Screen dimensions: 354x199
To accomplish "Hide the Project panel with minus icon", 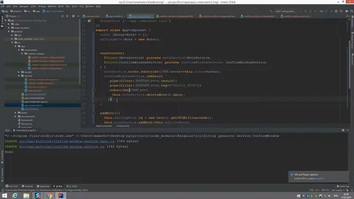I will coord(78,16).
